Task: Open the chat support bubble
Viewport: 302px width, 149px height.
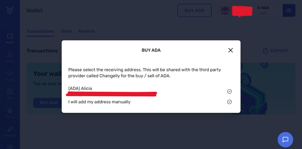Action: pos(285,139)
